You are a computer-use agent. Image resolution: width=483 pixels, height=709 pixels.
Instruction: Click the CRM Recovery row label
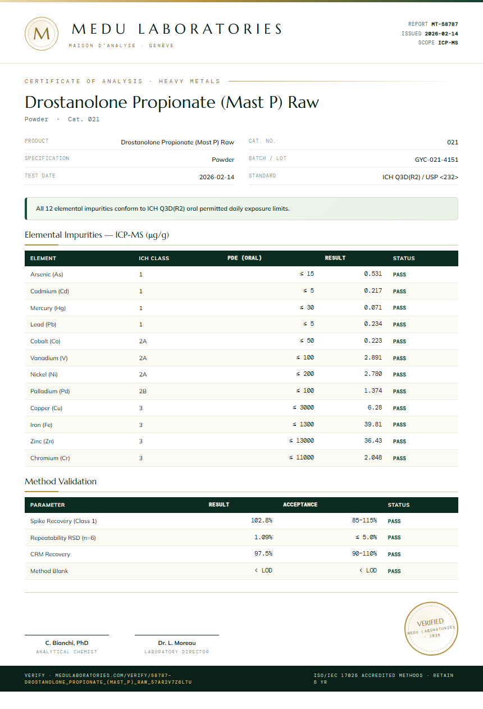[51, 555]
